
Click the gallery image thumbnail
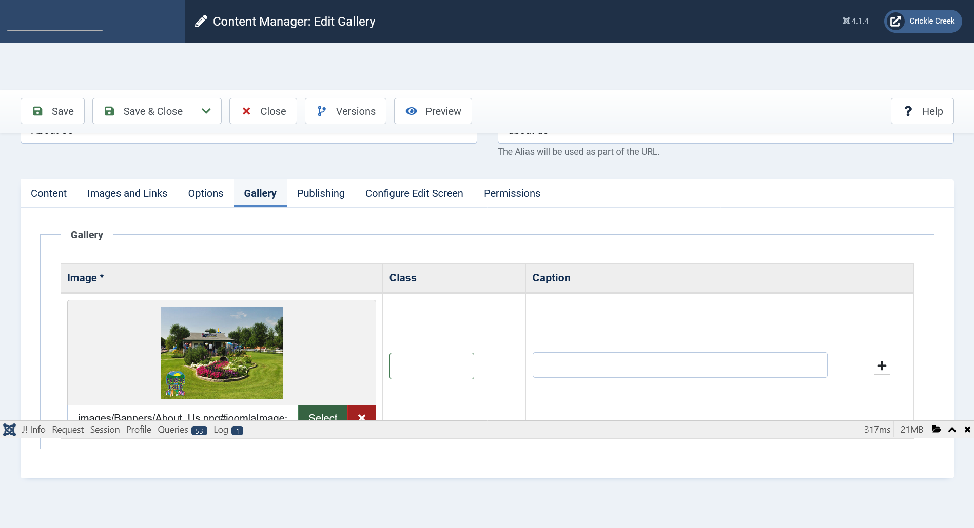222,353
